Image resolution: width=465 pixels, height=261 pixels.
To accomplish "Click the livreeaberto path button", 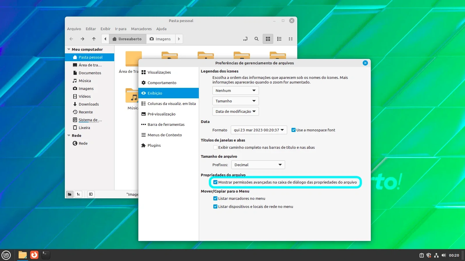I will click(128, 39).
